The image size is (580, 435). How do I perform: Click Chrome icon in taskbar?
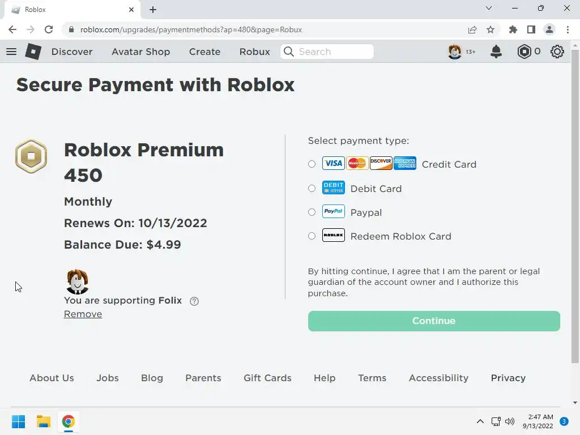pos(69,421)
